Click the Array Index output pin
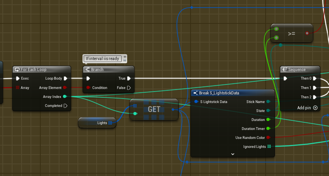The image size is (329, 176). point(65,96)
